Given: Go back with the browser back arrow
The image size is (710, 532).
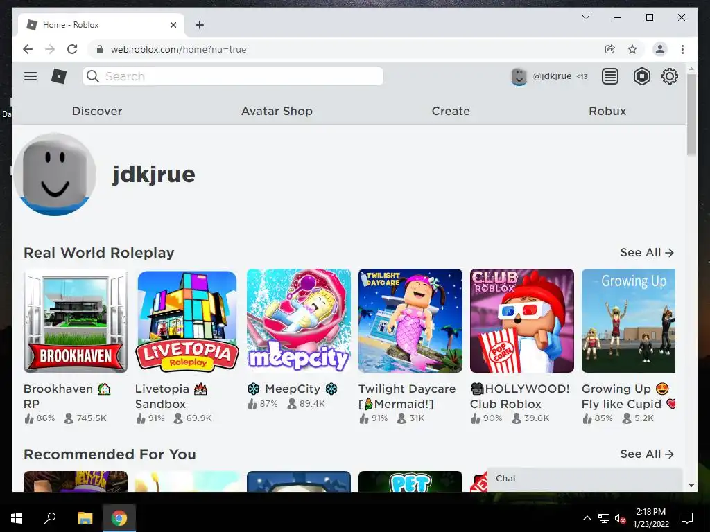Looking at the screenshot, I should coord(28,49).
